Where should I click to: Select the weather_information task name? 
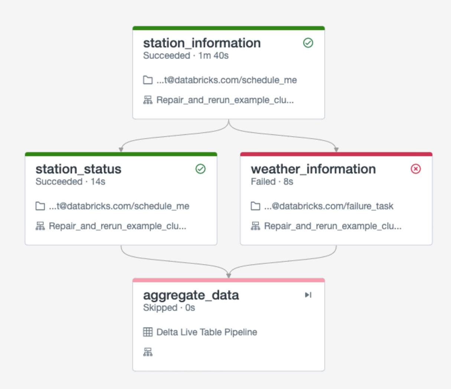click(313, 169)
